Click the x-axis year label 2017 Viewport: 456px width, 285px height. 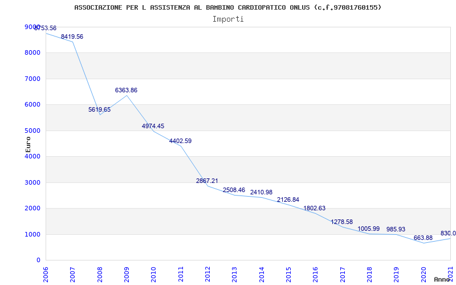coord(343,274)
